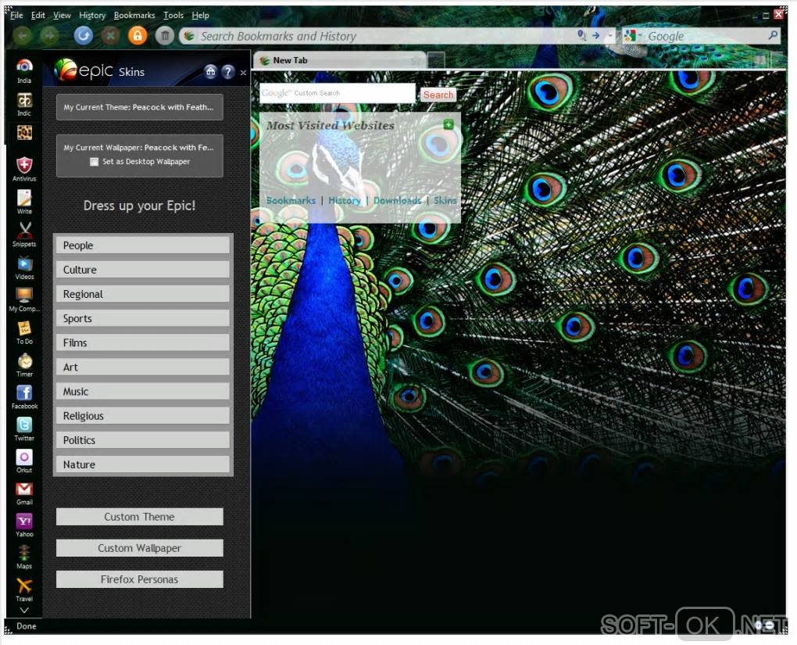
Task: Open the Gmail sidebar icon
Action: [x=24, y=493]
